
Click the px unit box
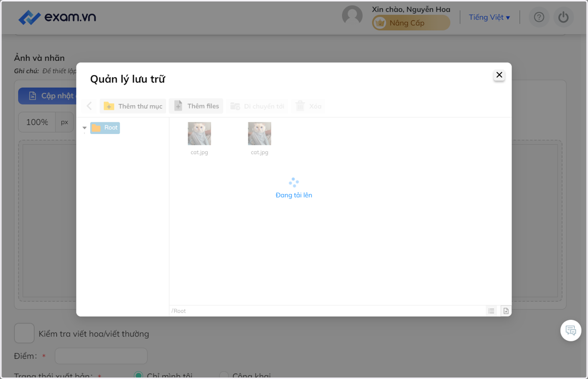(x=65, y=122)
